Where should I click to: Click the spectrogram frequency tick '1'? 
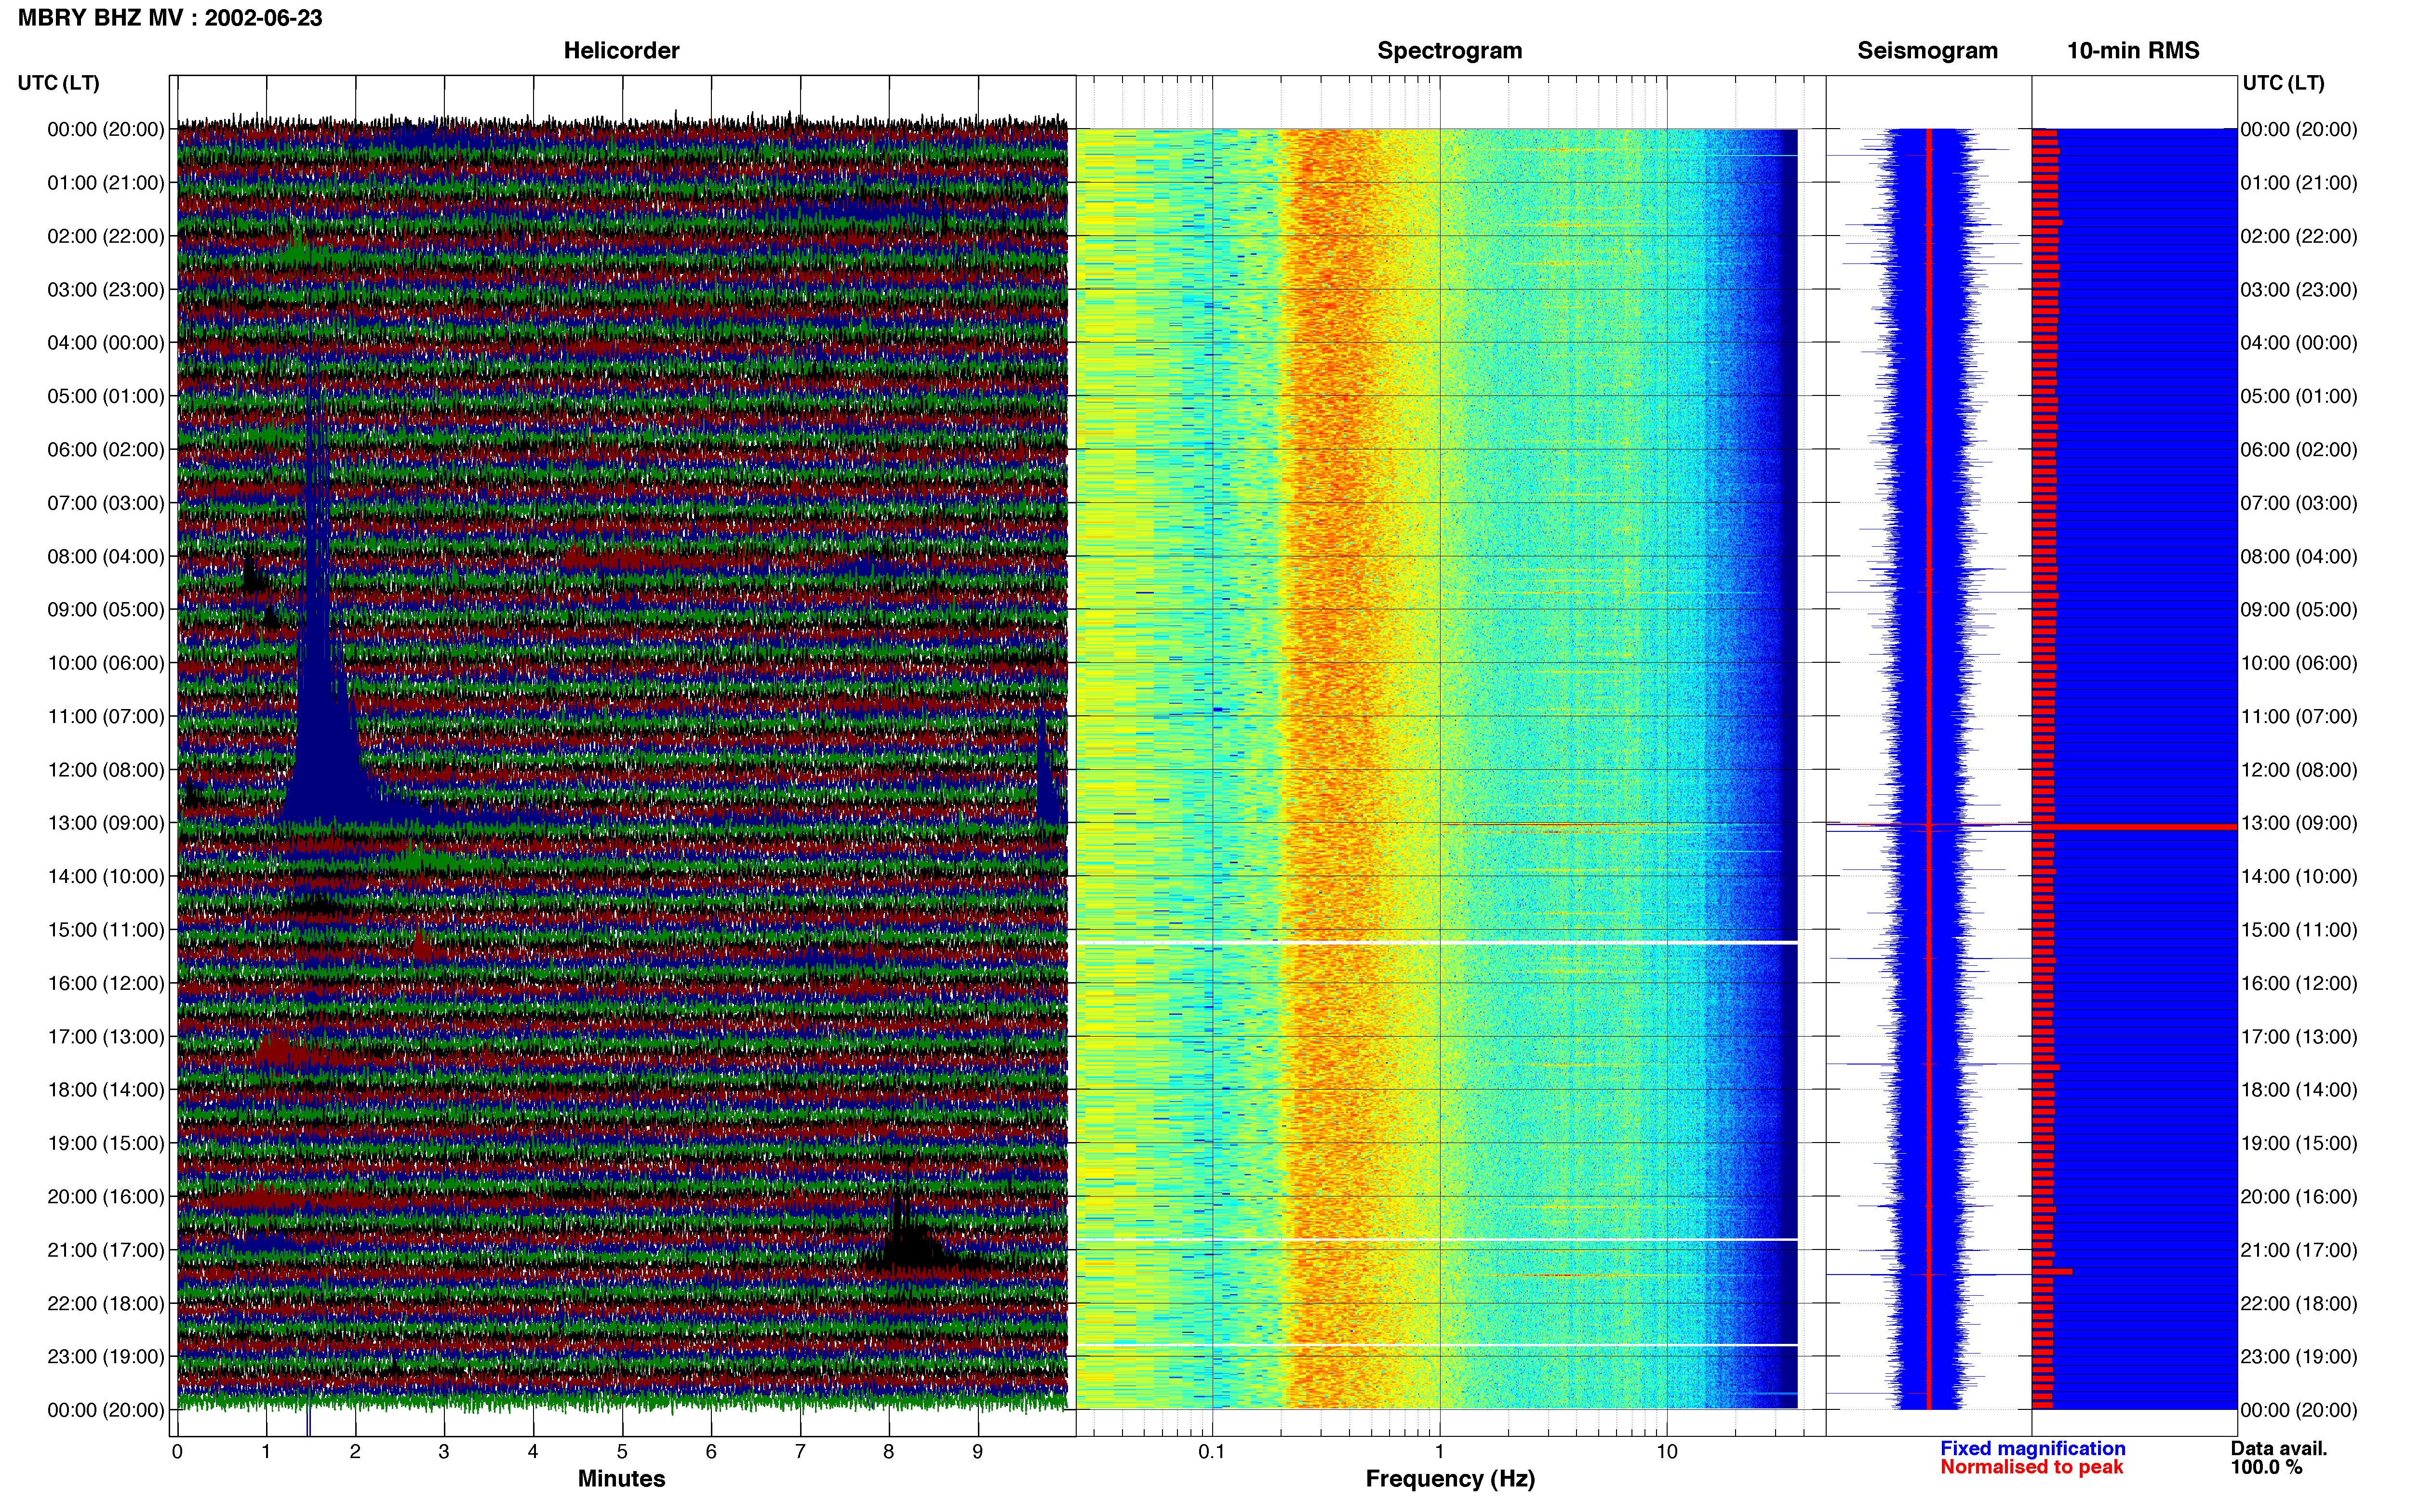coord(1440,1452)
